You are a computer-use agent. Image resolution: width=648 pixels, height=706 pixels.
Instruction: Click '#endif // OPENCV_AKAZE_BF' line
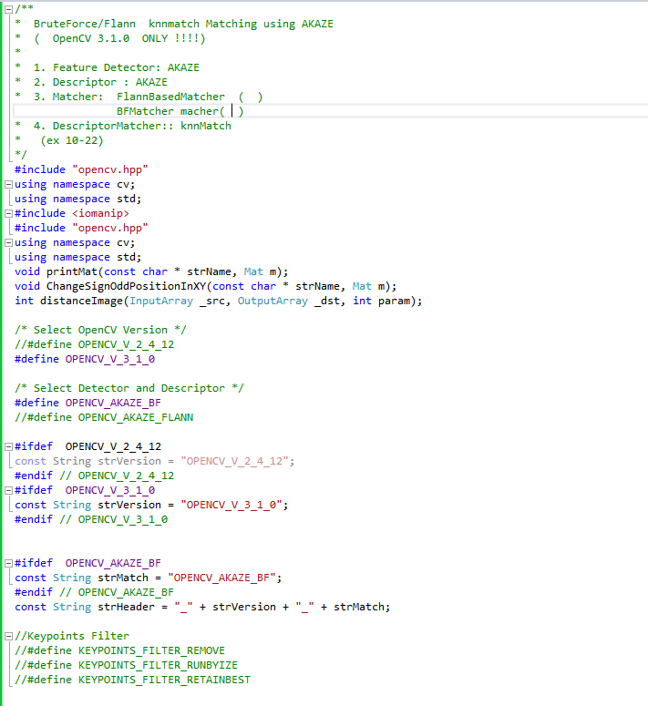94,592
